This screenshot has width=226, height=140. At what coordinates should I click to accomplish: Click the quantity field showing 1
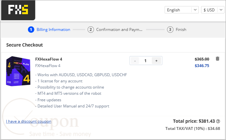click(145, 61)
